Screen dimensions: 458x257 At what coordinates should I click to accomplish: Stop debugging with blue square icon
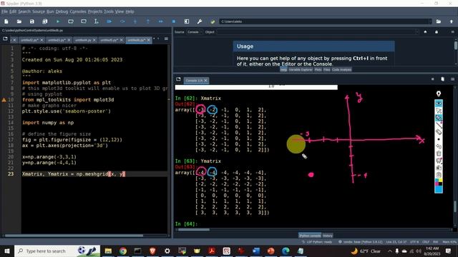pos(174,21)
